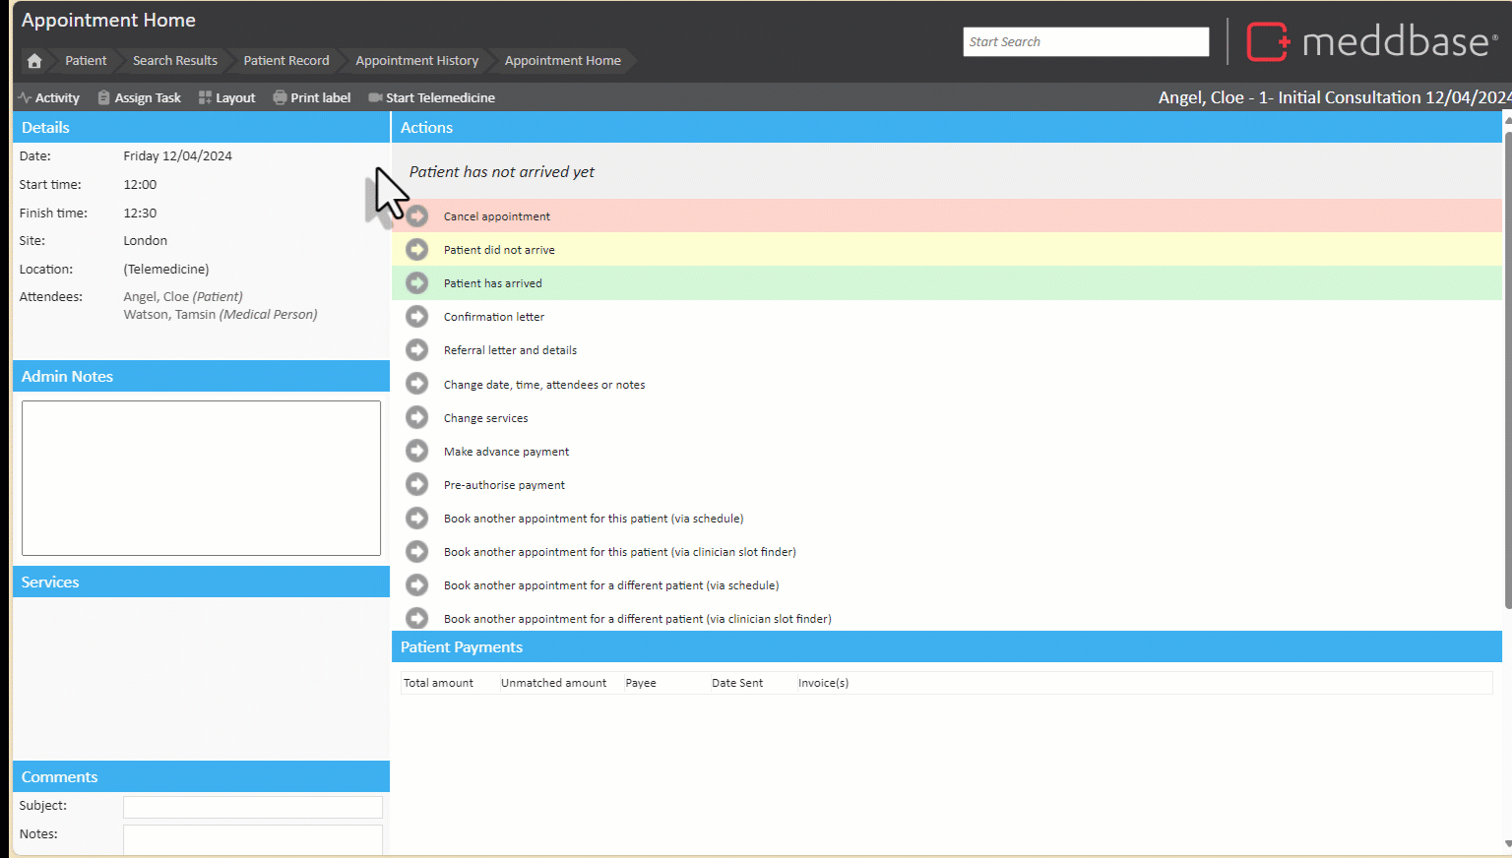Viewport: 1512px width, 858px height.
Task: Click in the Start Search field
Action: [x=1085, y=41]
